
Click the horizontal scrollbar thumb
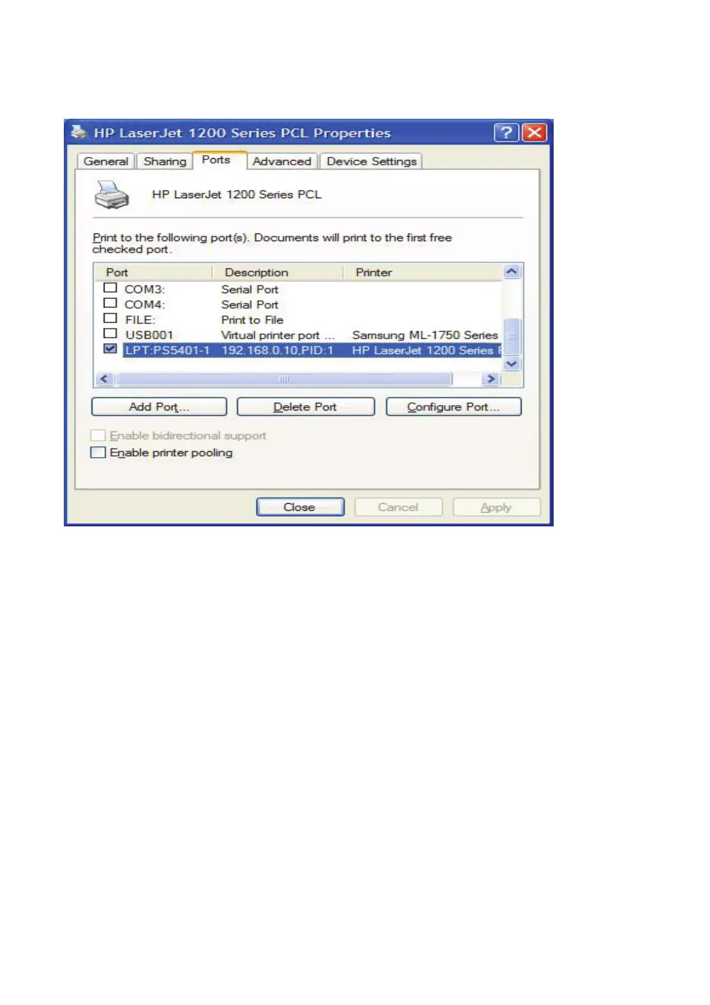[284, 378]
